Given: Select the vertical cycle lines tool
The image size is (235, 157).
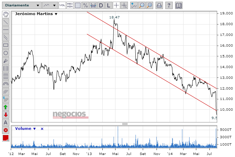Looking at the screenshot, I should (6, 68).
